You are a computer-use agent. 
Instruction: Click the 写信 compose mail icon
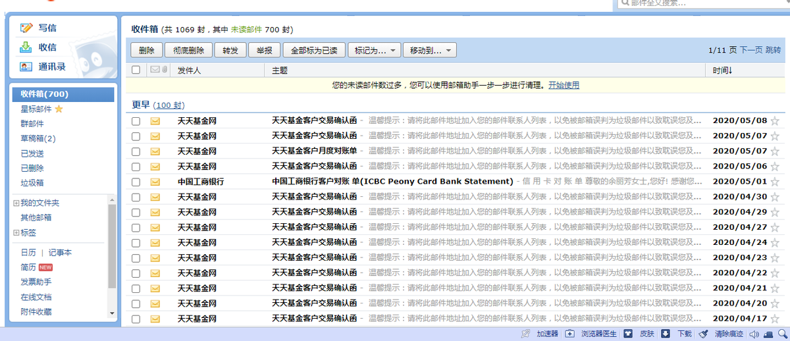click(x=26, y=28)
